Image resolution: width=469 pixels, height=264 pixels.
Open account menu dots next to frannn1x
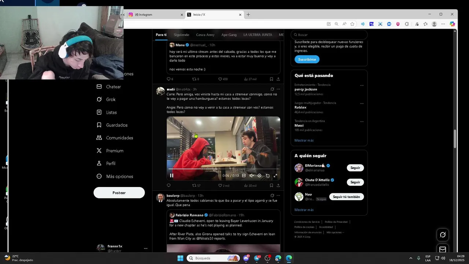(145, 248)
